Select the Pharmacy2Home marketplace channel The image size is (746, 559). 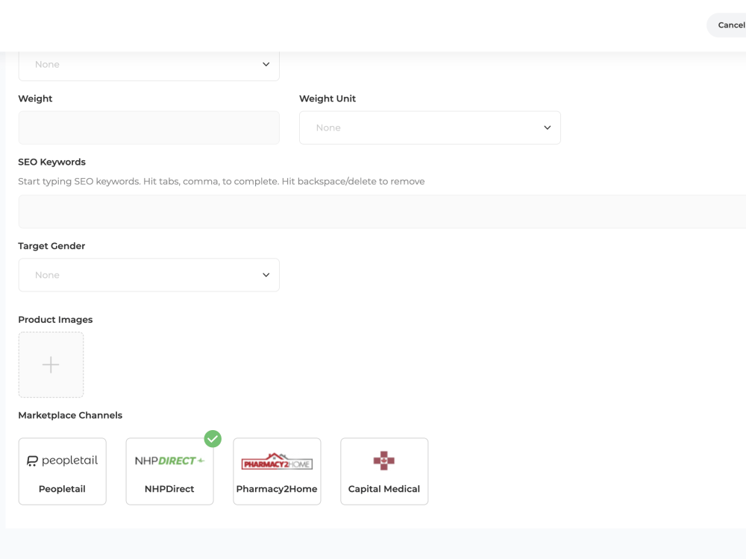277,472
